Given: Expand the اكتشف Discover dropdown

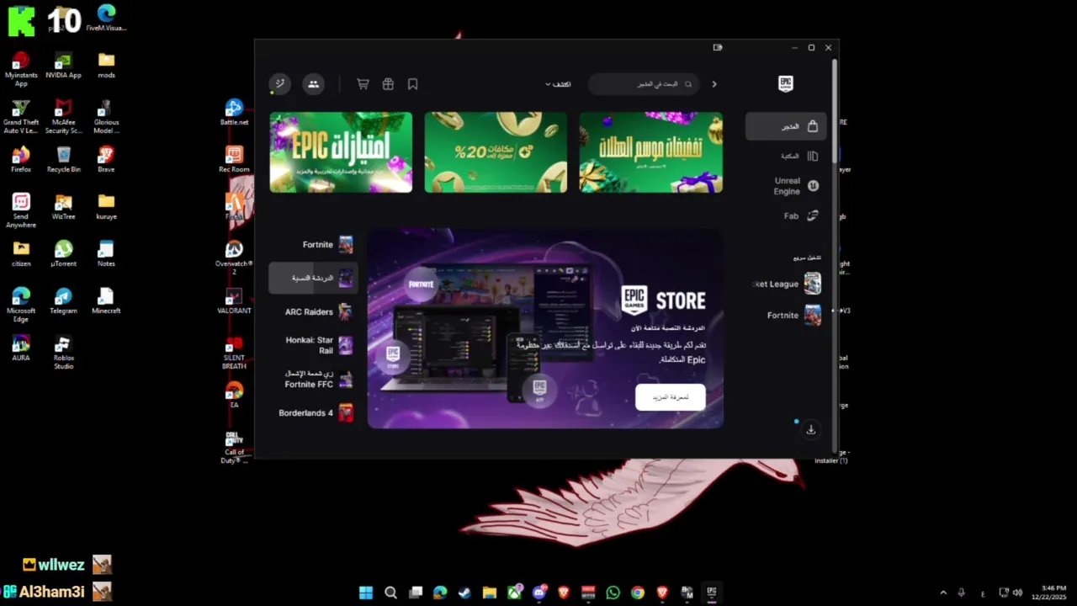Looking at the screenshot, I should (x=558, y=84).
